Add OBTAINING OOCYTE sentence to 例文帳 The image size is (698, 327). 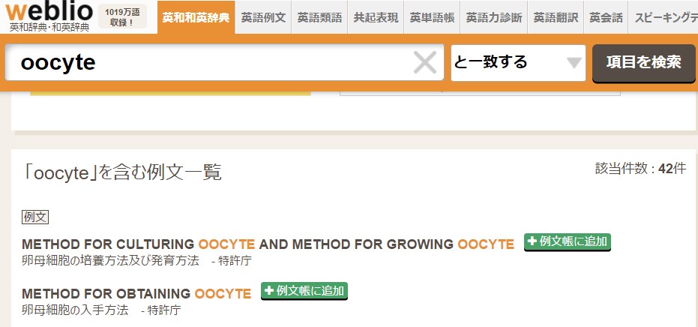tap(304, 291)
